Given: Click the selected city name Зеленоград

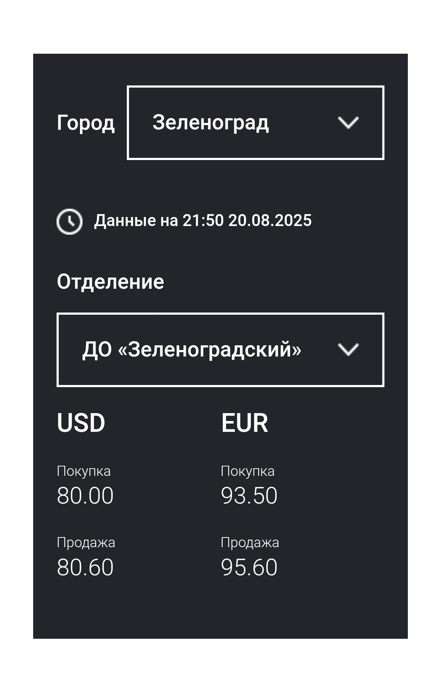Looking at the screenshot, I should tap(210, 123).
